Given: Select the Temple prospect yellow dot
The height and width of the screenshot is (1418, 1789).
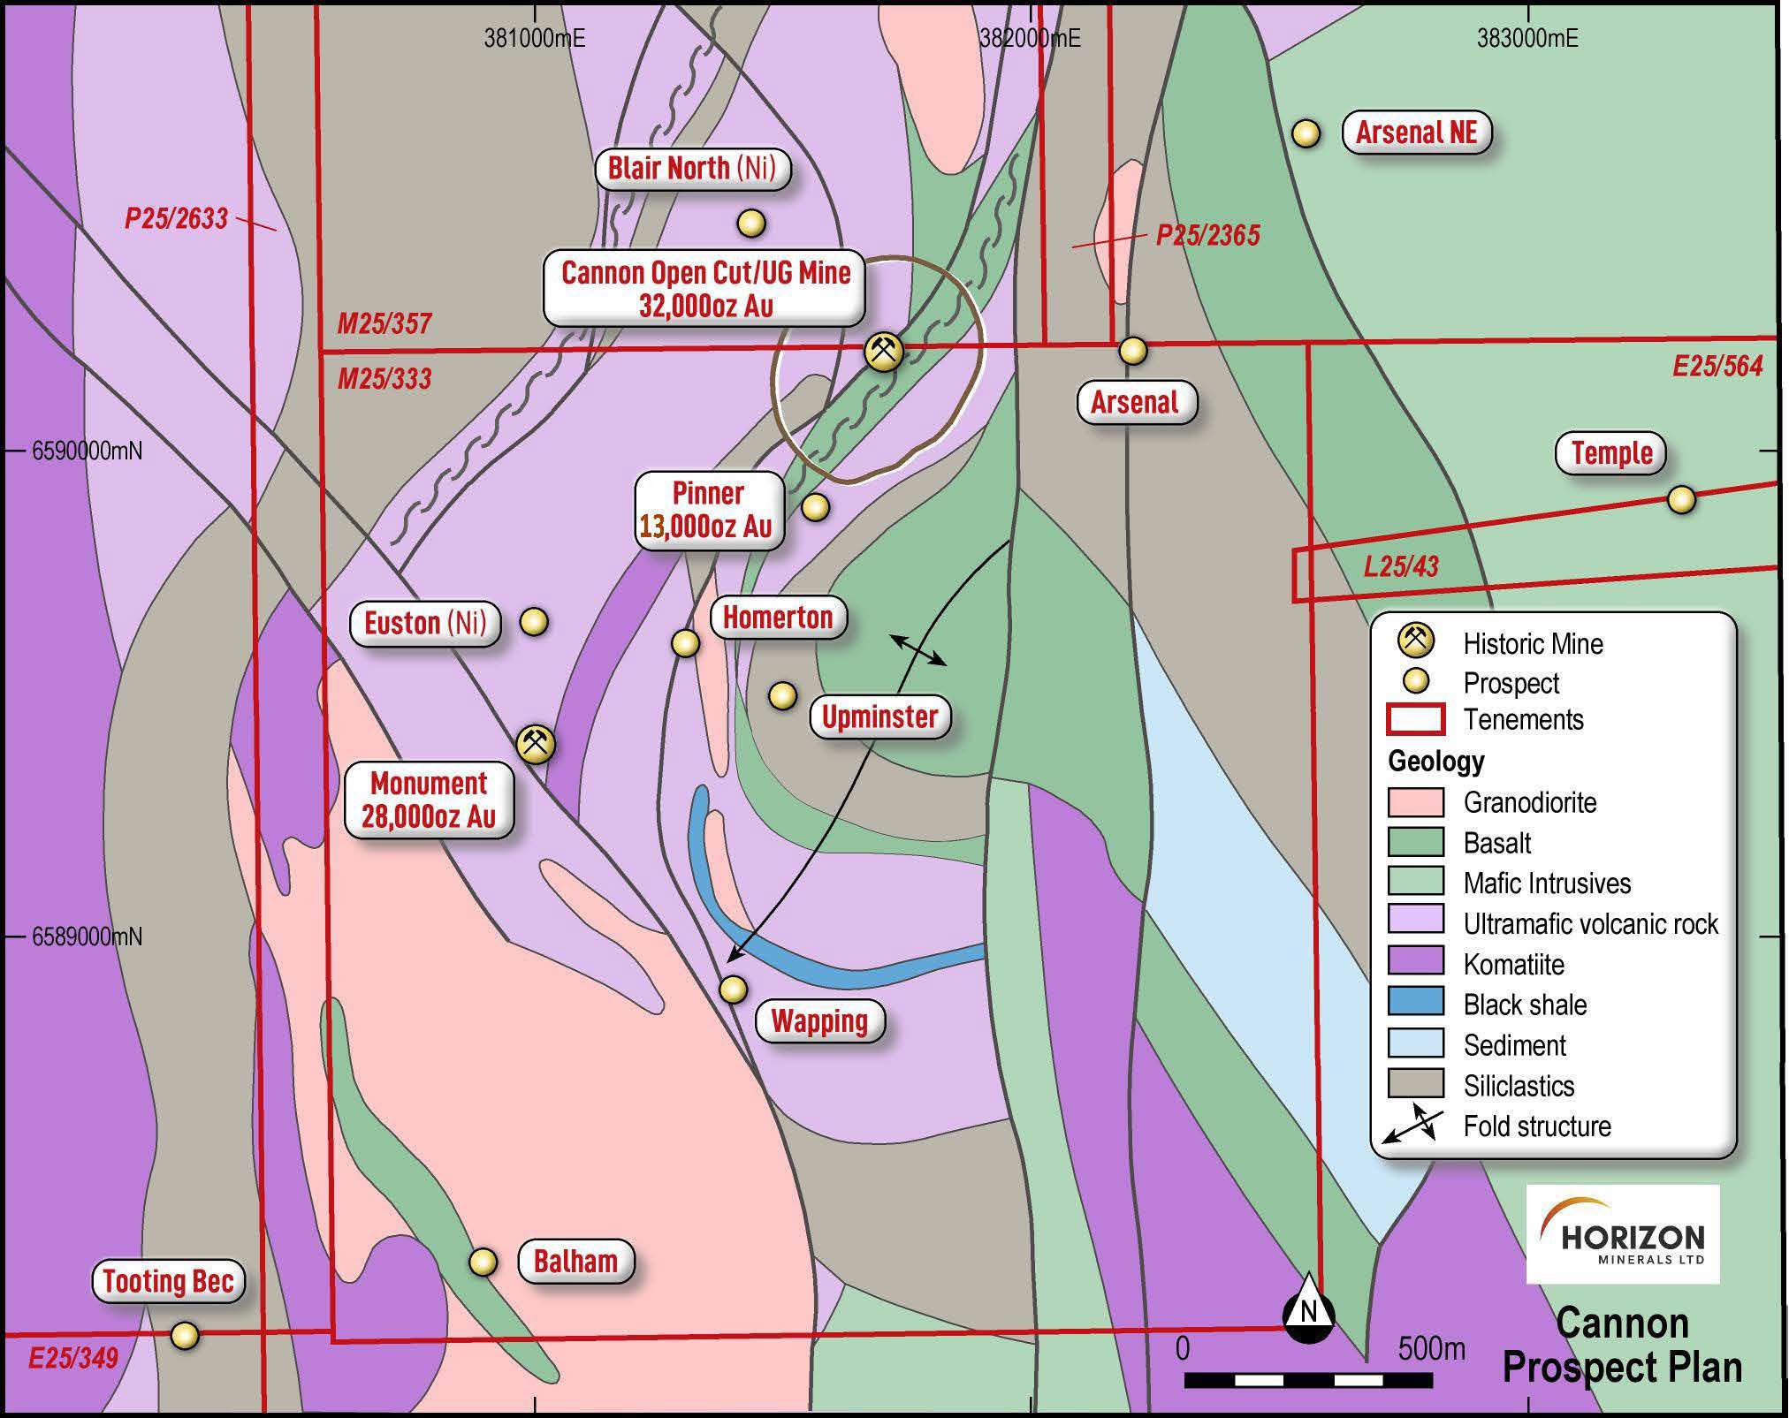Looking at the screenshot, I should [x=1681, y=499].
